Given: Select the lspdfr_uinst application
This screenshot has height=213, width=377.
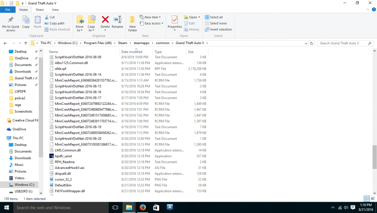Looking at the screenshot, I should [x=63, y=156].
